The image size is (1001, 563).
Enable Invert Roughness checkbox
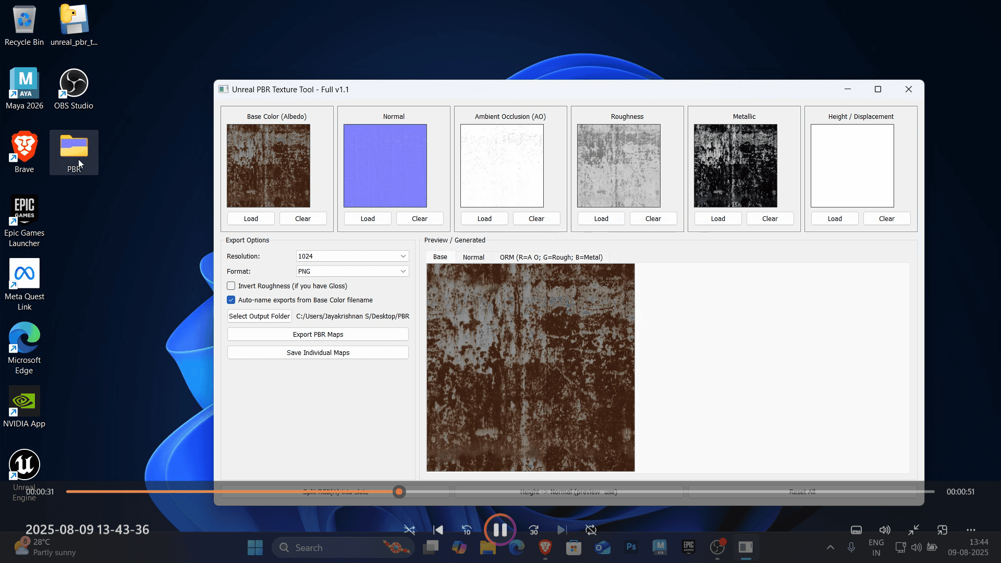pyautogui.click(x=231, y=286)
